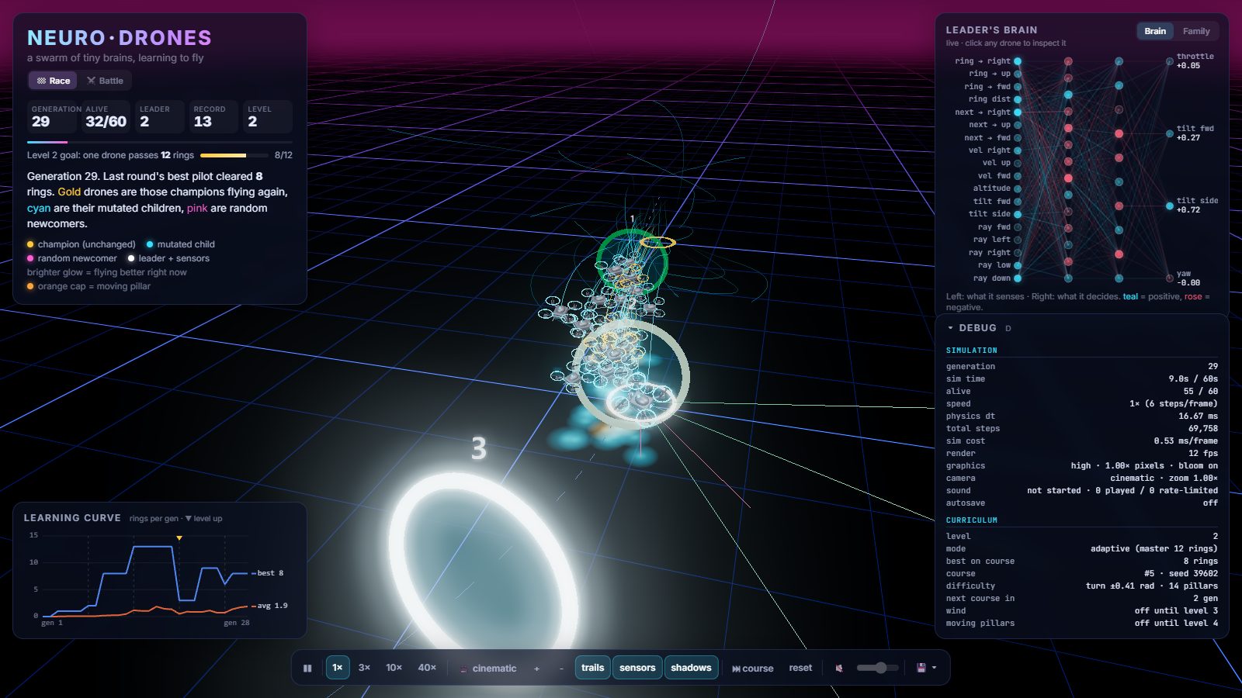Toggle shadows rendering

pyautogui.click(x=691, y=668)
